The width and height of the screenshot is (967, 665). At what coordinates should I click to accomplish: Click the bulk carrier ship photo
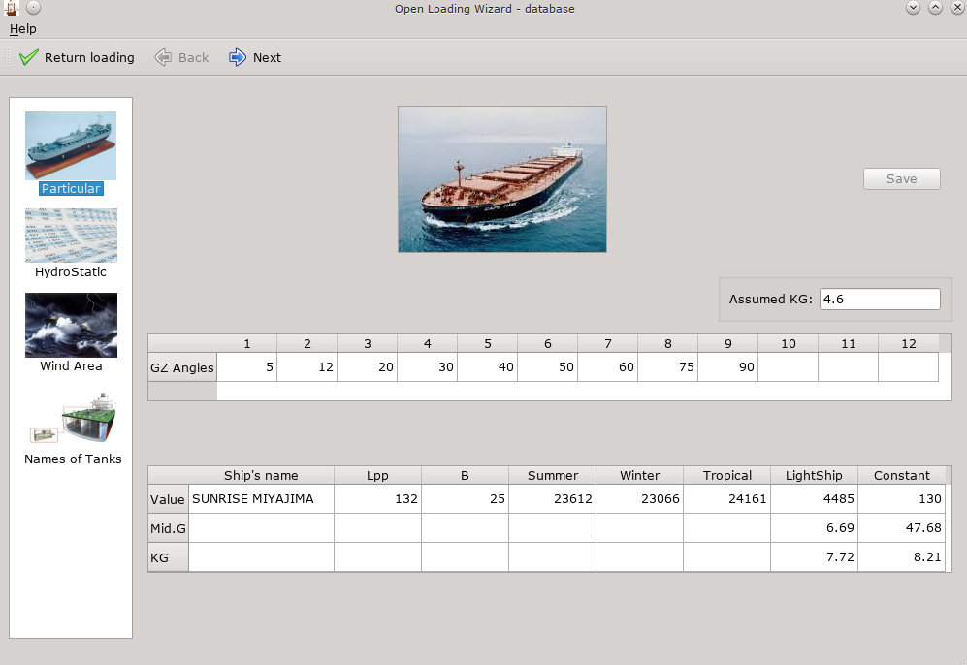coord(501,179)
